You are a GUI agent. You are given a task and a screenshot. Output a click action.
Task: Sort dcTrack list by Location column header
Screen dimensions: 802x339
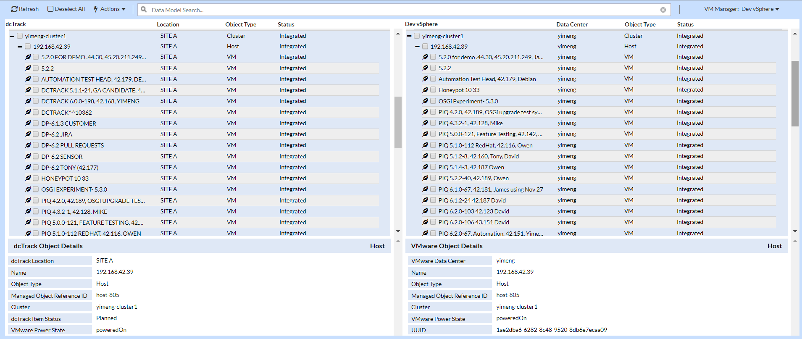click(168, 24)
